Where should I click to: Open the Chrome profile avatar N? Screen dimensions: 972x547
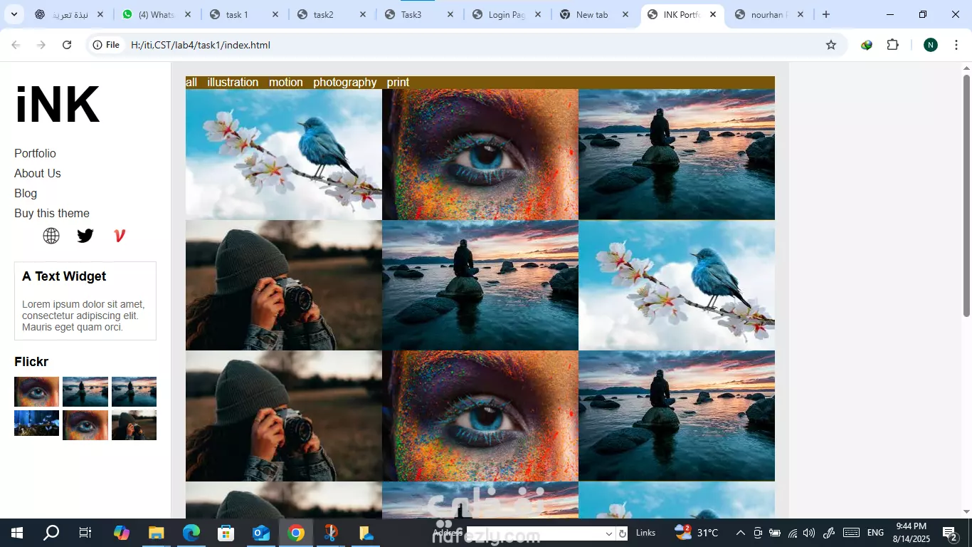[x=931, y=45]
